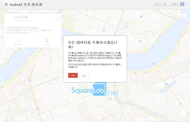
Task: Click the 초기화 erase device button
Action: tap(47, 42)
